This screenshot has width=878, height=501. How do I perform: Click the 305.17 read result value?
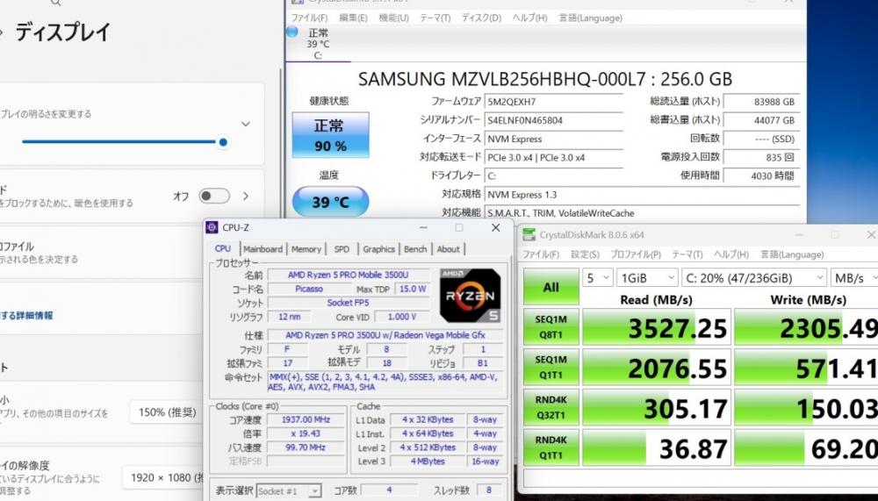pos(657,407)
